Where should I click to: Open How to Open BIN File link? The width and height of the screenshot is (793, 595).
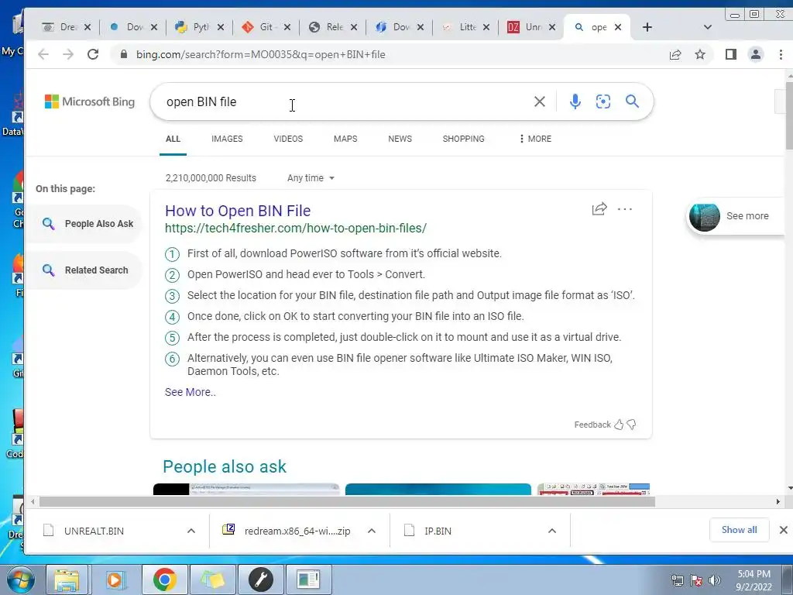pos(238,211)
